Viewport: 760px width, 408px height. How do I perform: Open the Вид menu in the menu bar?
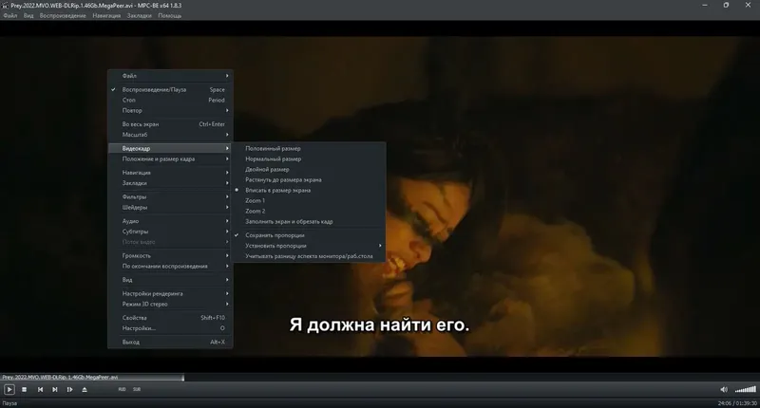point(28,15)
